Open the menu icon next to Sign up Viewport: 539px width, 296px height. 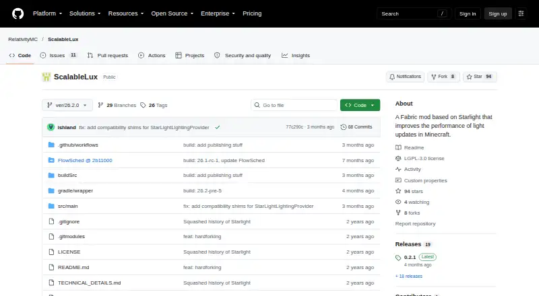pyautogui.click(x=521, y=13)
